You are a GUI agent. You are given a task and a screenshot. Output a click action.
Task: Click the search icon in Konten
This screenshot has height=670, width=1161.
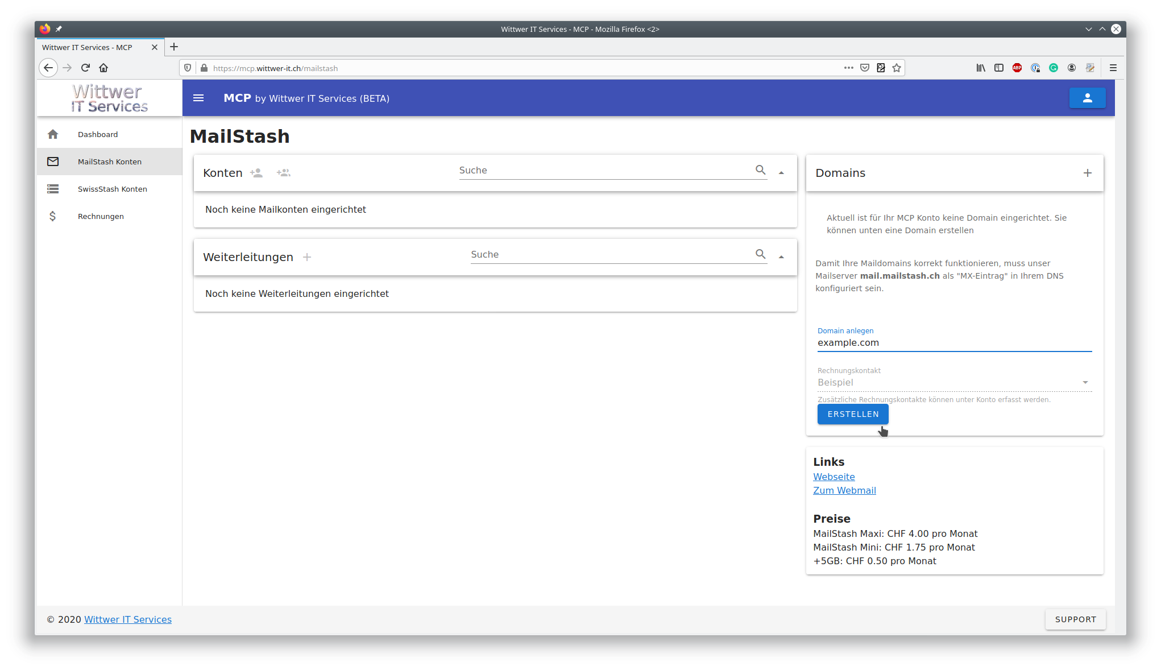pos(760,170)
